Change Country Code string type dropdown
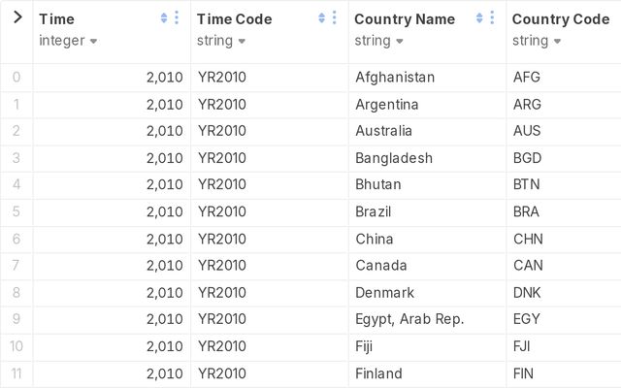Viewport: 621px width, 388px height. coord(537,41)
